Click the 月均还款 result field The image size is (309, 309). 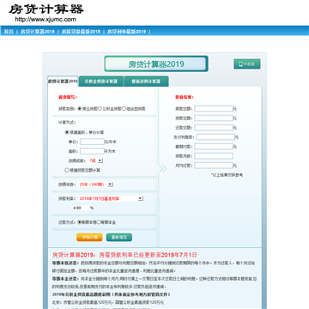pos(214,166)
